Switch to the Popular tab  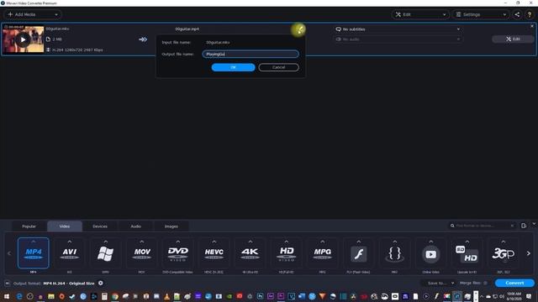click(29, 226)
